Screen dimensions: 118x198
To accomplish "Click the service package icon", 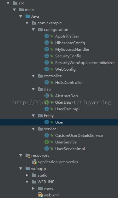I will [x=40, y=129].
